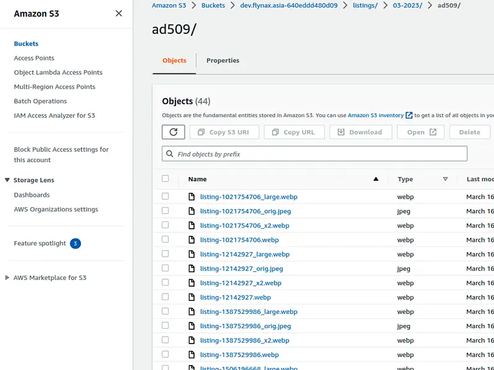Open Access Points in the sidebar
This screenshot has width=494, height=370.
34,58
